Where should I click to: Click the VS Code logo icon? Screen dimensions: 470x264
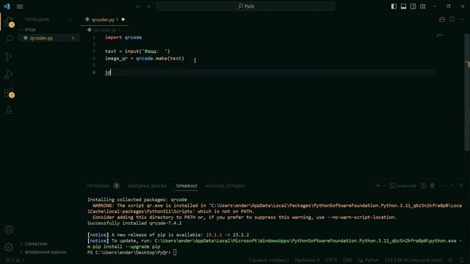pos(7,7)
